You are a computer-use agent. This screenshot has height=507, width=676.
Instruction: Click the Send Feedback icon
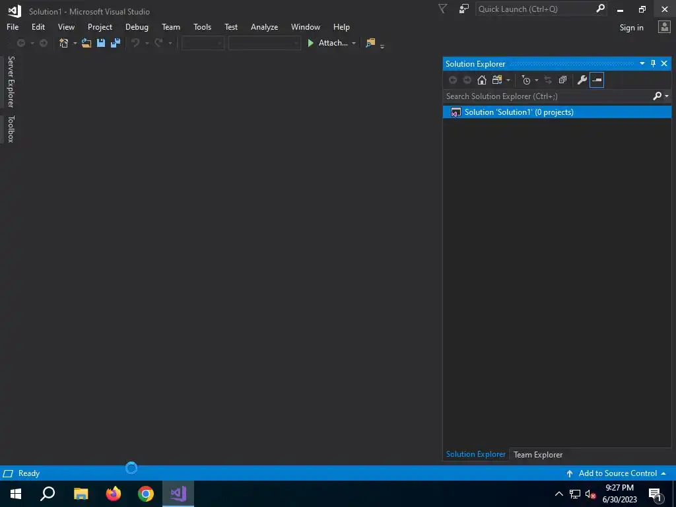click(464, 9)
